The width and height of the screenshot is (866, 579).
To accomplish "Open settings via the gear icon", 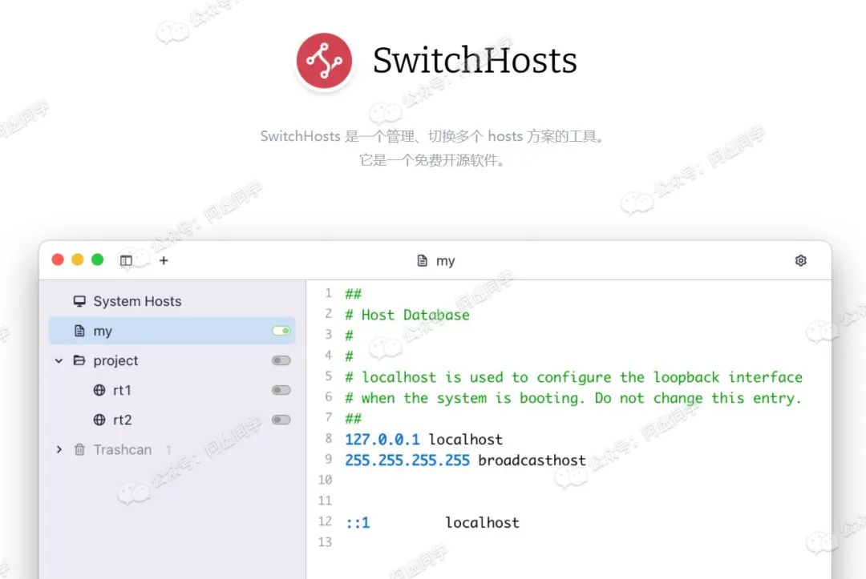I will tap(801, 260).
